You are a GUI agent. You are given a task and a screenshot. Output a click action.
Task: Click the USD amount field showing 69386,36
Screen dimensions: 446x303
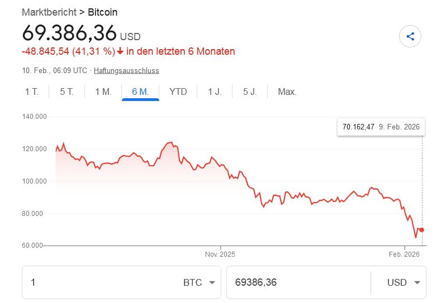point(296,282)
